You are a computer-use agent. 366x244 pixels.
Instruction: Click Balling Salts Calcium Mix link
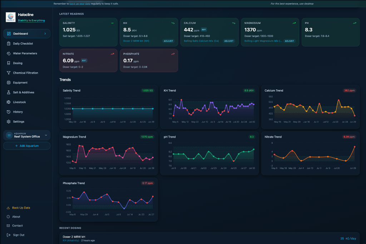point(201,41)
